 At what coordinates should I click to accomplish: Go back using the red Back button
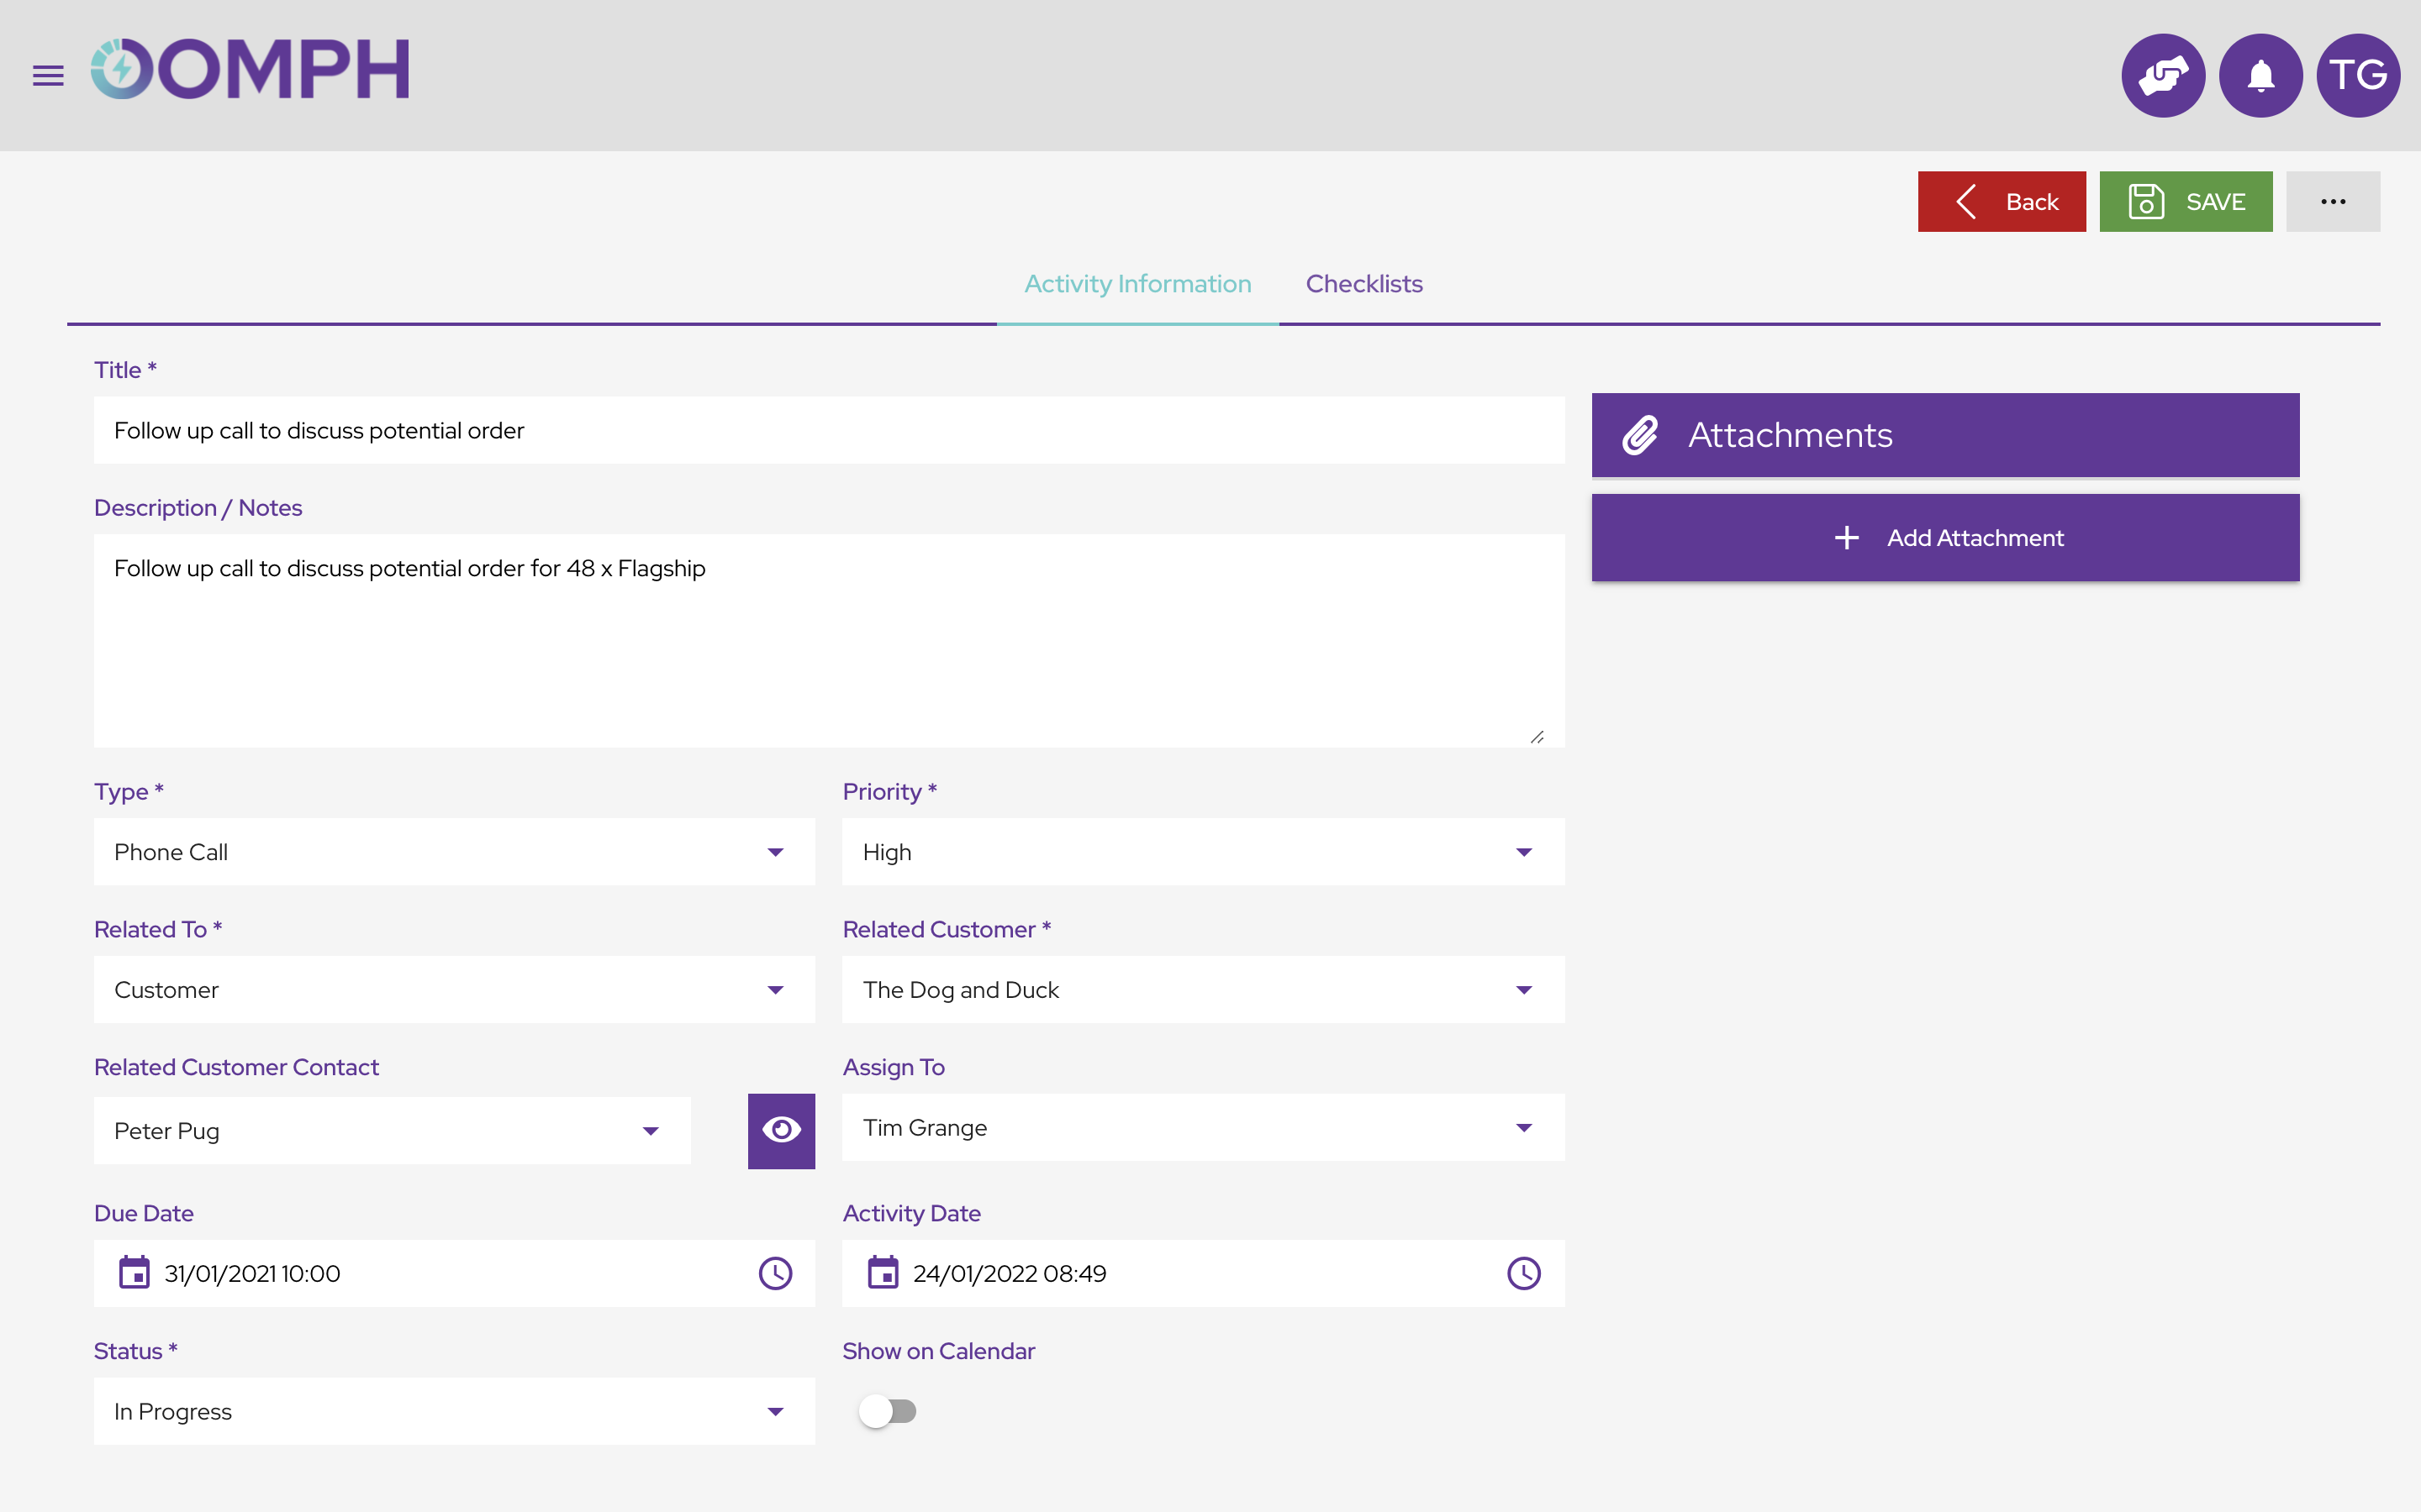click(2002, 201)
